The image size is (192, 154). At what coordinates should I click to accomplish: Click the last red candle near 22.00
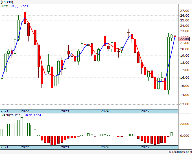click(x=175, y=36)
